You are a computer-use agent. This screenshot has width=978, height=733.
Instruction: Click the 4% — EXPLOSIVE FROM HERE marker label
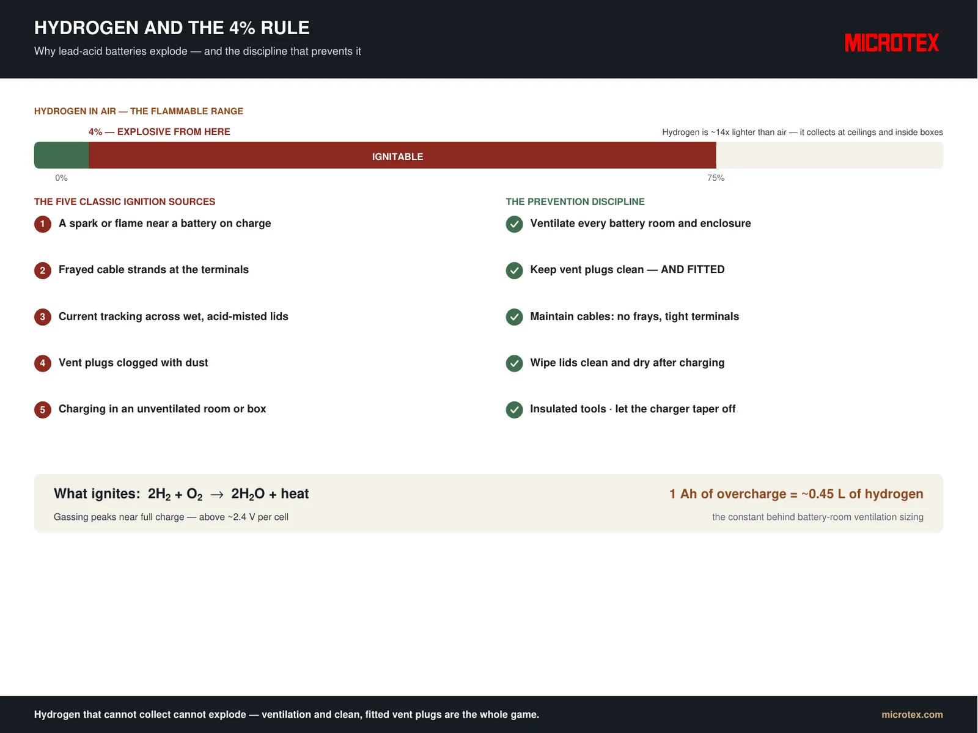tap(160, 132)
